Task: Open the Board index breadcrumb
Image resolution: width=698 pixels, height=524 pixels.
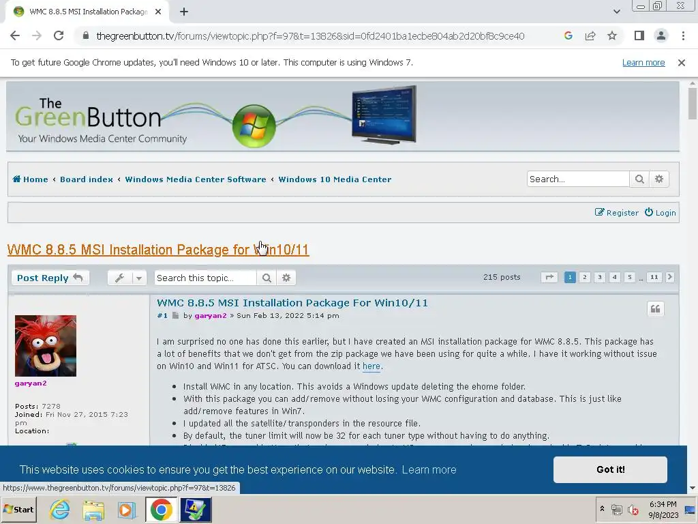Action: 87,179
